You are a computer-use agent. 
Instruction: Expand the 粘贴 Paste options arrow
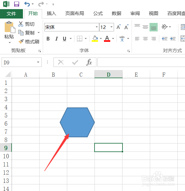coord(9,42)
